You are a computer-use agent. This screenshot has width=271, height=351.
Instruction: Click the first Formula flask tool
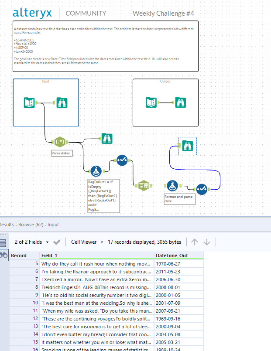click(96, 171)
